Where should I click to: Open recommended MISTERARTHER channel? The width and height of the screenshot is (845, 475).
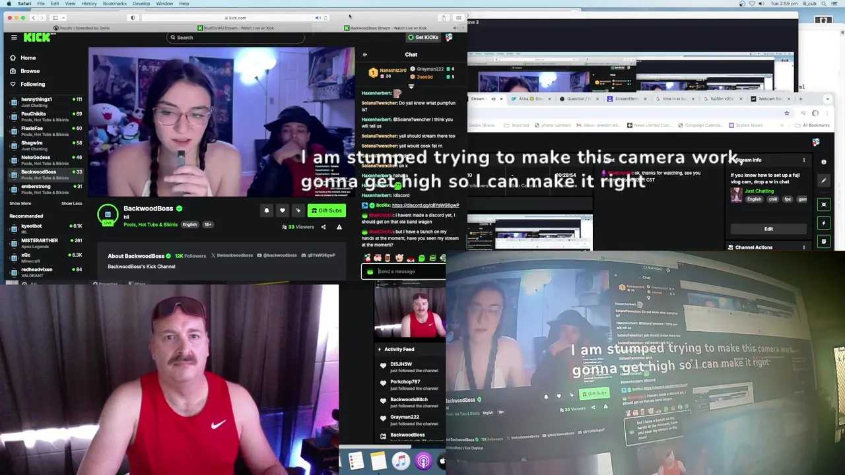point(46,243)
